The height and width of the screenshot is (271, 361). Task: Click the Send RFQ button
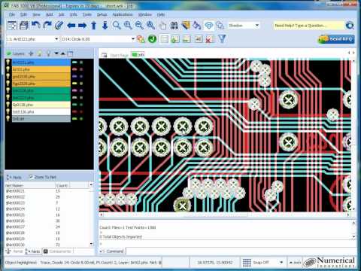(336, 39)
